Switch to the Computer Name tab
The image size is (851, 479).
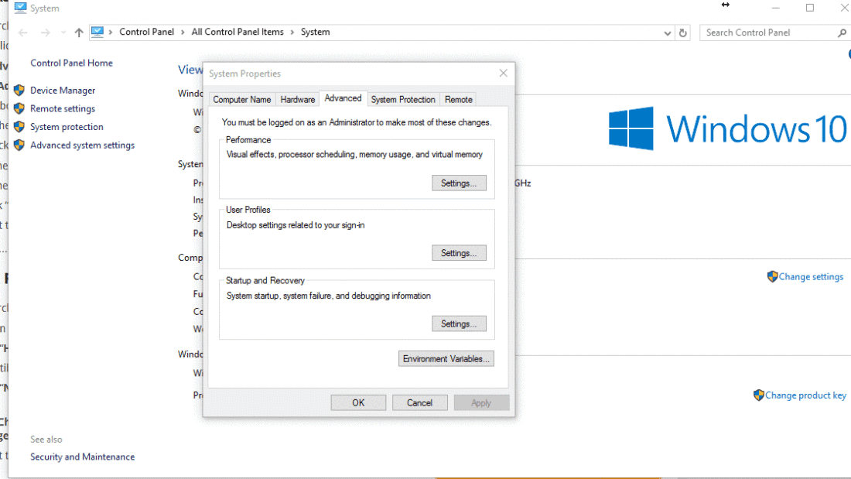coord(242,99)
